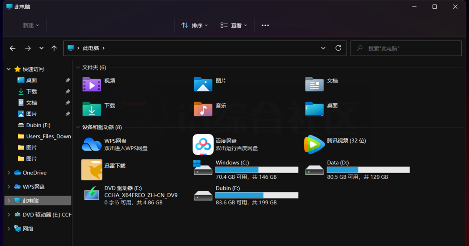
Task: Click the text CCHA_X64FREO_ZH-CN_DV9
Action: [141, 195]
